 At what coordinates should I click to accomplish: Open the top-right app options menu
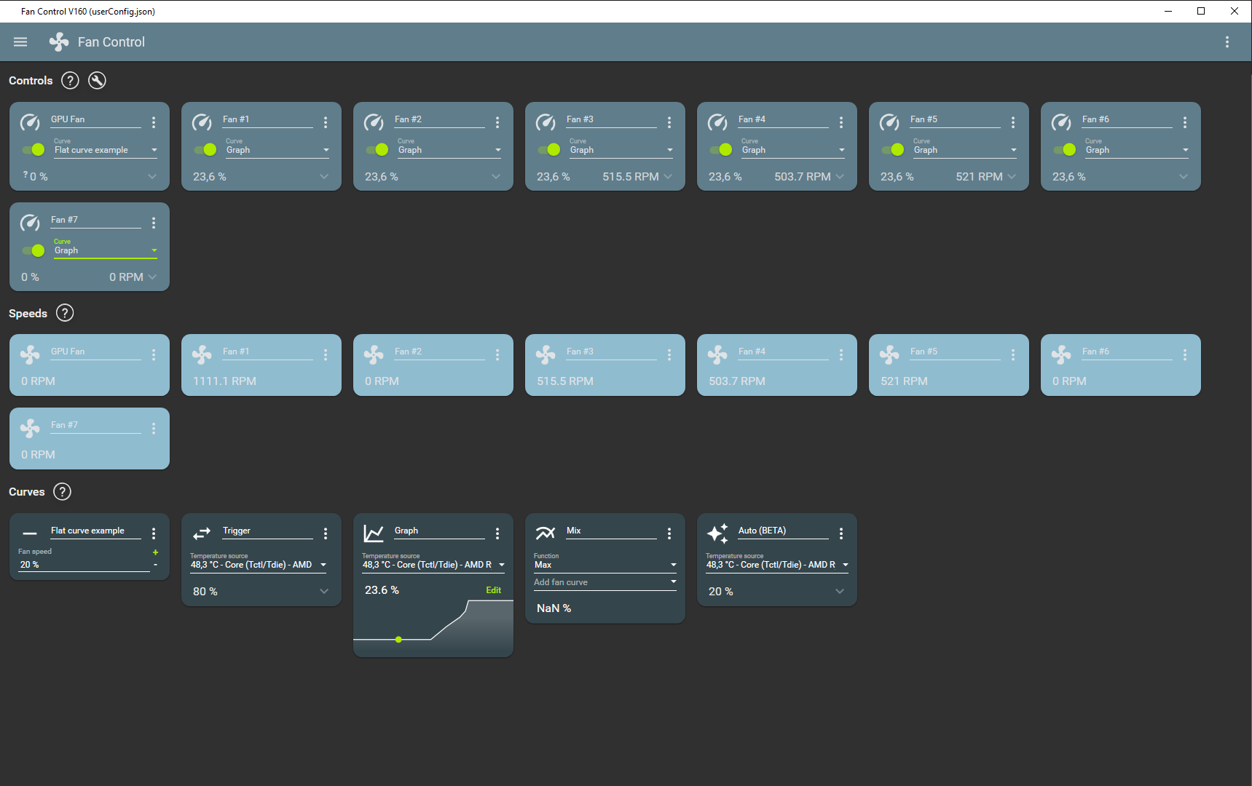(x=1227, y=42)
